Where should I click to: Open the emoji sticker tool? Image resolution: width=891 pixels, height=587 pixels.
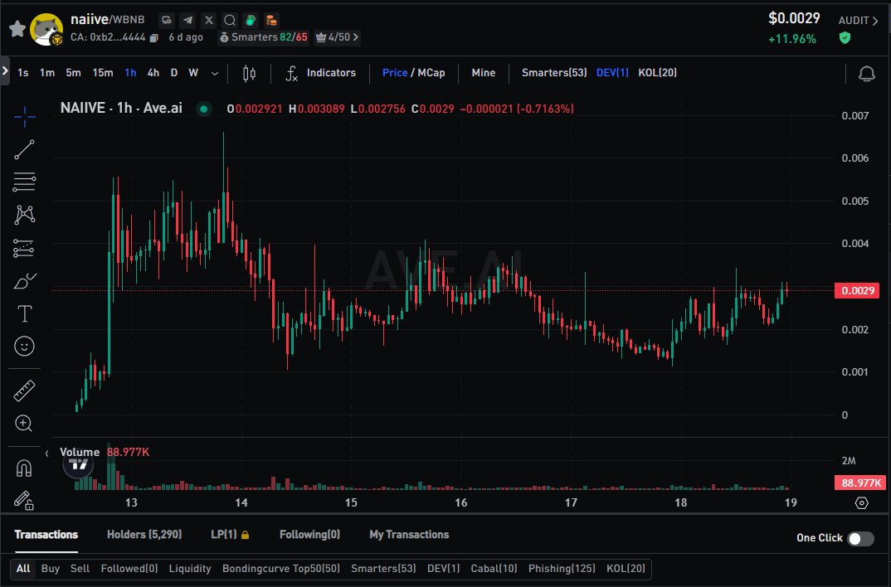coord(24,347)
